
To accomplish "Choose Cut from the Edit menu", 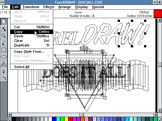I will (32, 27).
